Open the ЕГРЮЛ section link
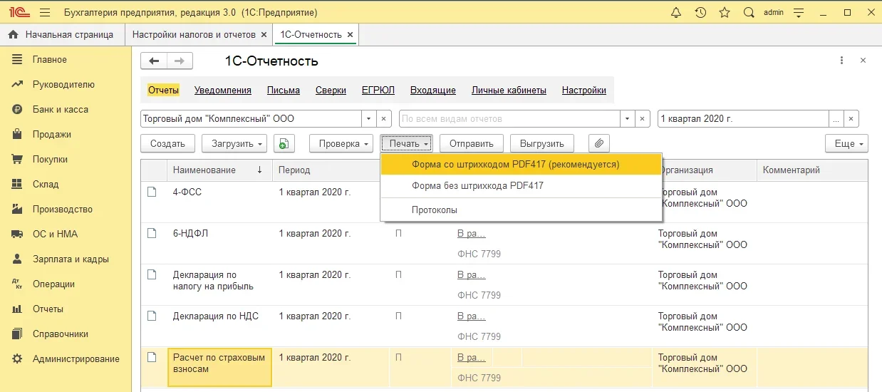 [378, 90]
